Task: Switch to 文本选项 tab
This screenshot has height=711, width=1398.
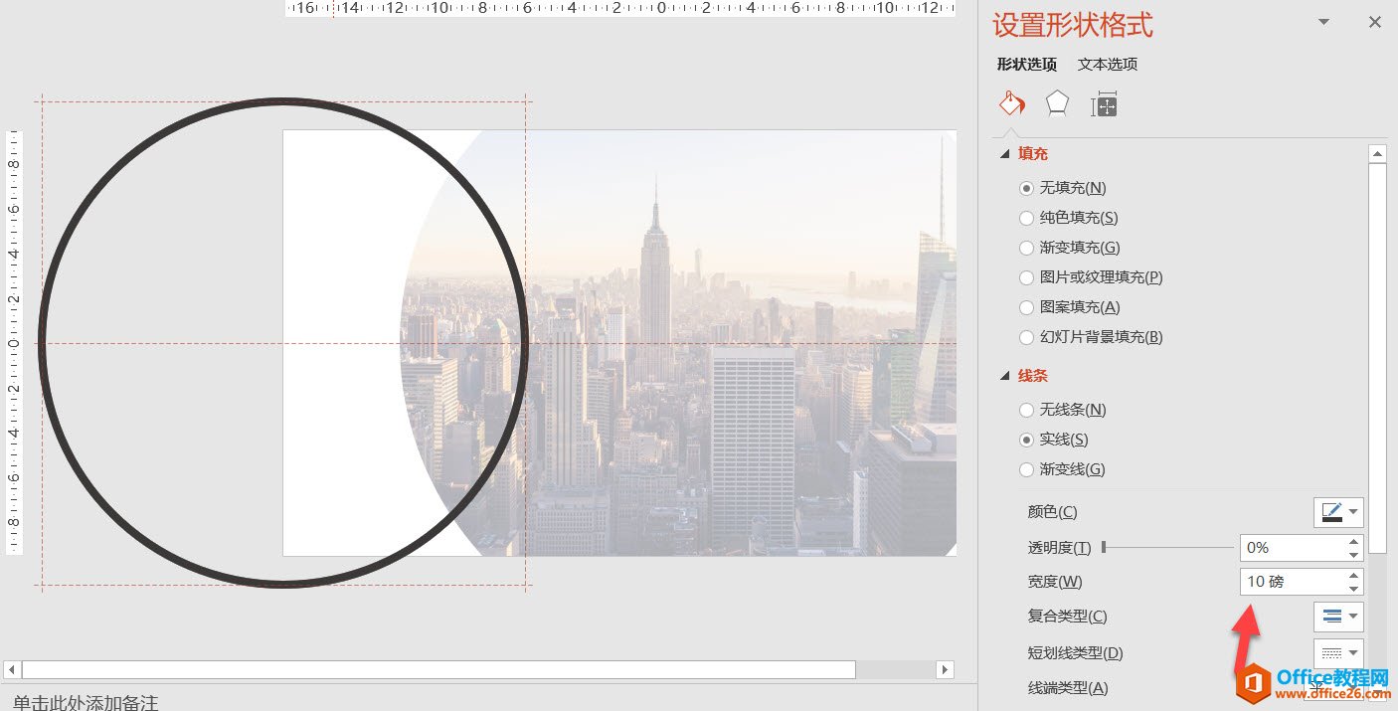Action: (1108, 64)
